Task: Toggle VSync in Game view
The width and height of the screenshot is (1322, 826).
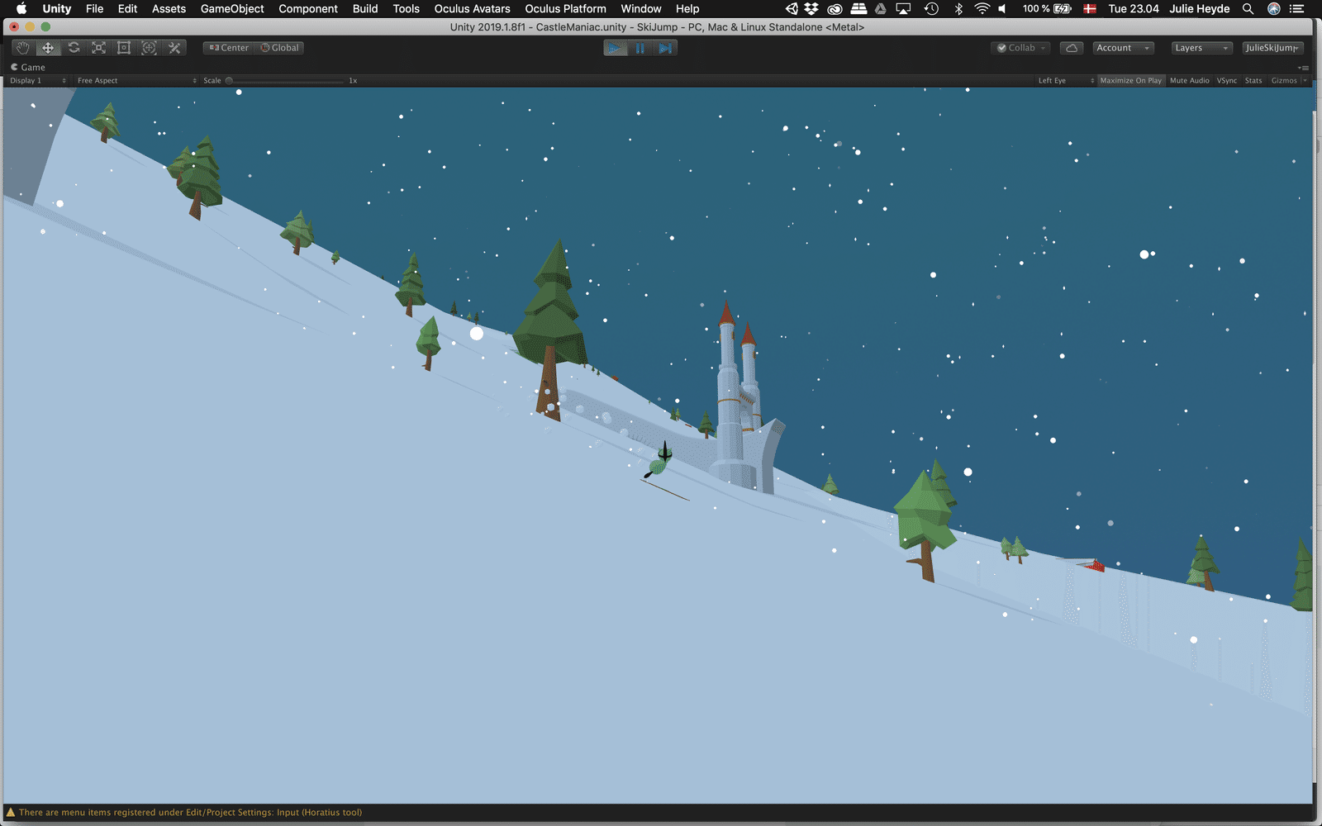Action: 1227,80
